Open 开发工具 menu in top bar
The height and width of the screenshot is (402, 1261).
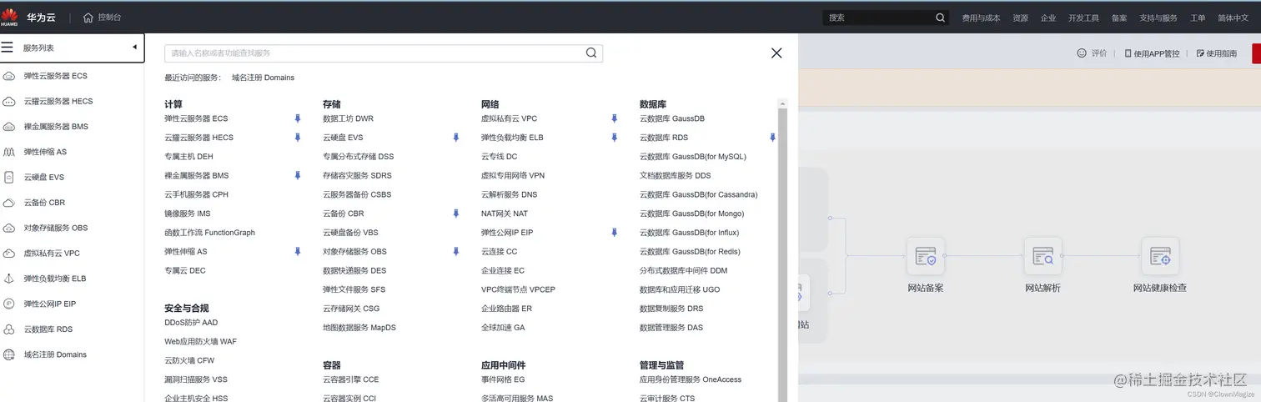pyautogui.click(x=1083, y=18)
